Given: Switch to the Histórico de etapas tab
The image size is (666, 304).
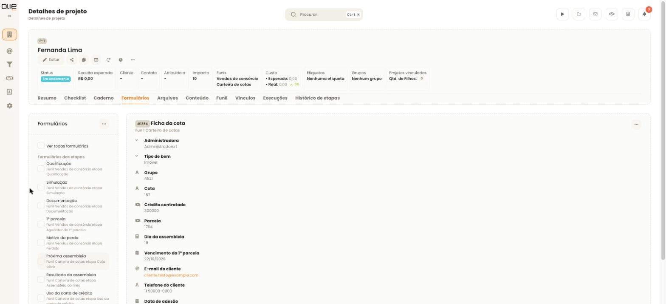Looking at the screenshot, I should coord(317,98).
